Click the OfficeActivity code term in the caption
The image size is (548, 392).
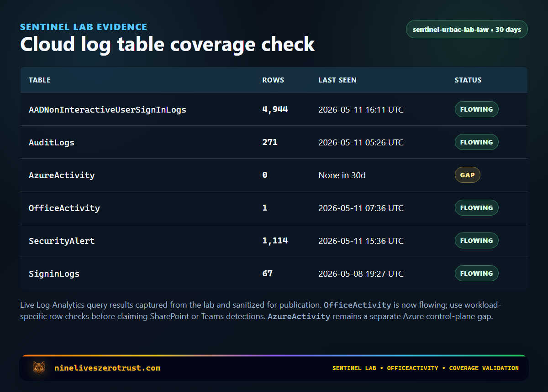357,305
